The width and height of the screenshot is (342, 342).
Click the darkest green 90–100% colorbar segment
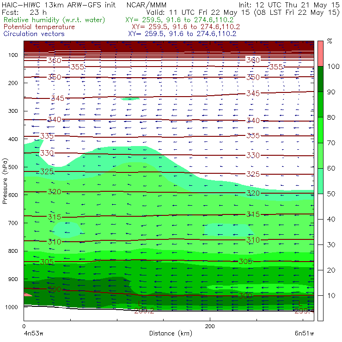click(320, 79)
